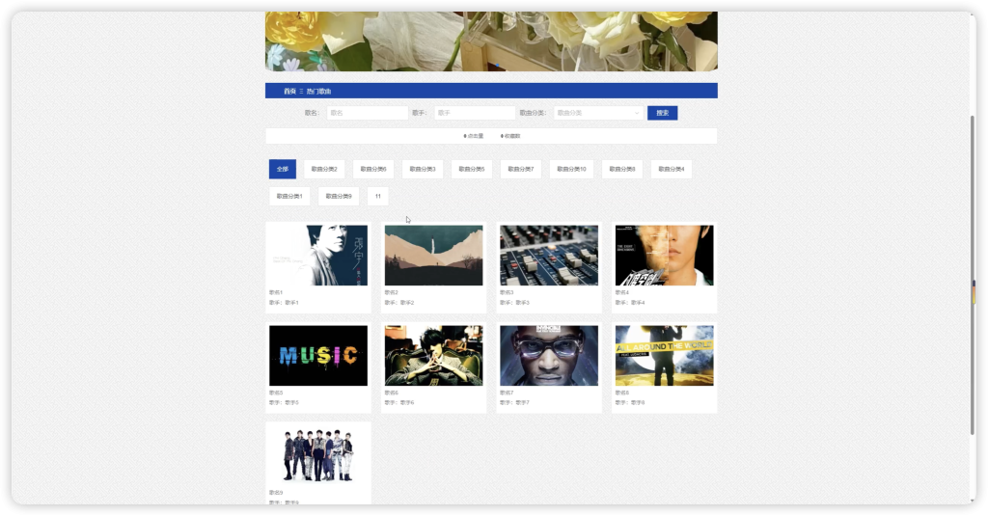988x516 pixels.
Task: Select the 歌曲分类3 category tab
Action: [423, 169]
